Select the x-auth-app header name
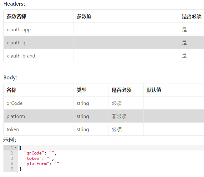Screen dimensions: 204x177 [x=18, y=30]
